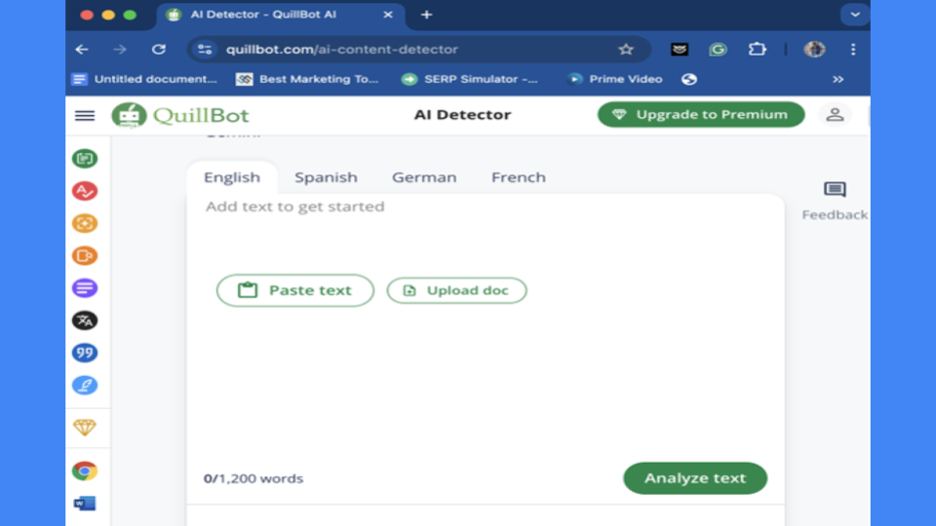Image resolution: width=936 pixels, height=526 pixels.
Task: Show more bookmarks with double chevron
Action: coord(838,79)
